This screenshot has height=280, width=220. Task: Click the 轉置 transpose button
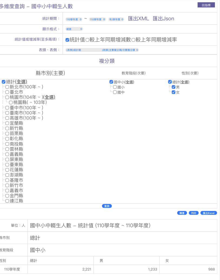tap(182, 213)
